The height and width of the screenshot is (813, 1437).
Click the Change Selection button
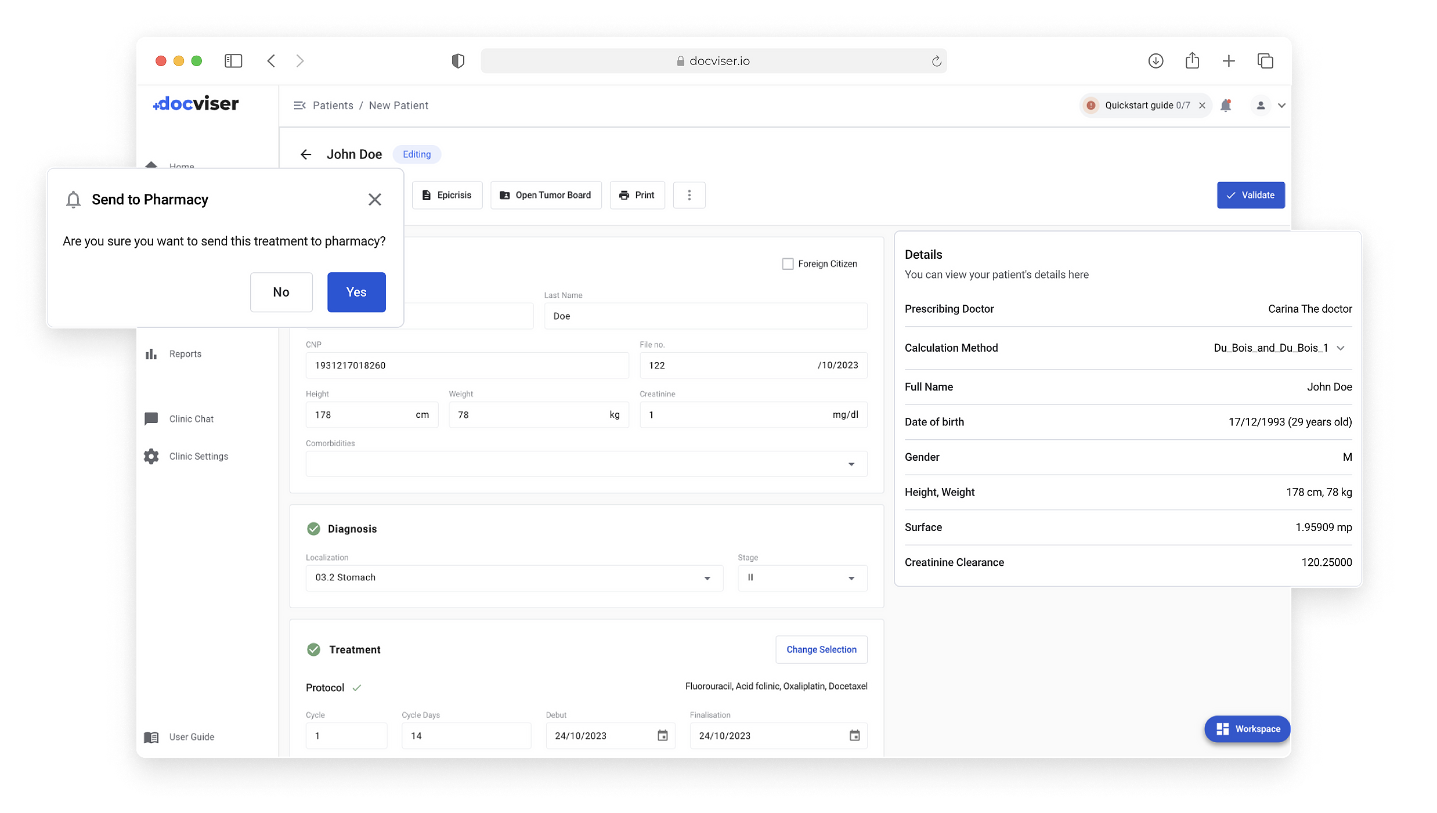[x=821, y=650]
